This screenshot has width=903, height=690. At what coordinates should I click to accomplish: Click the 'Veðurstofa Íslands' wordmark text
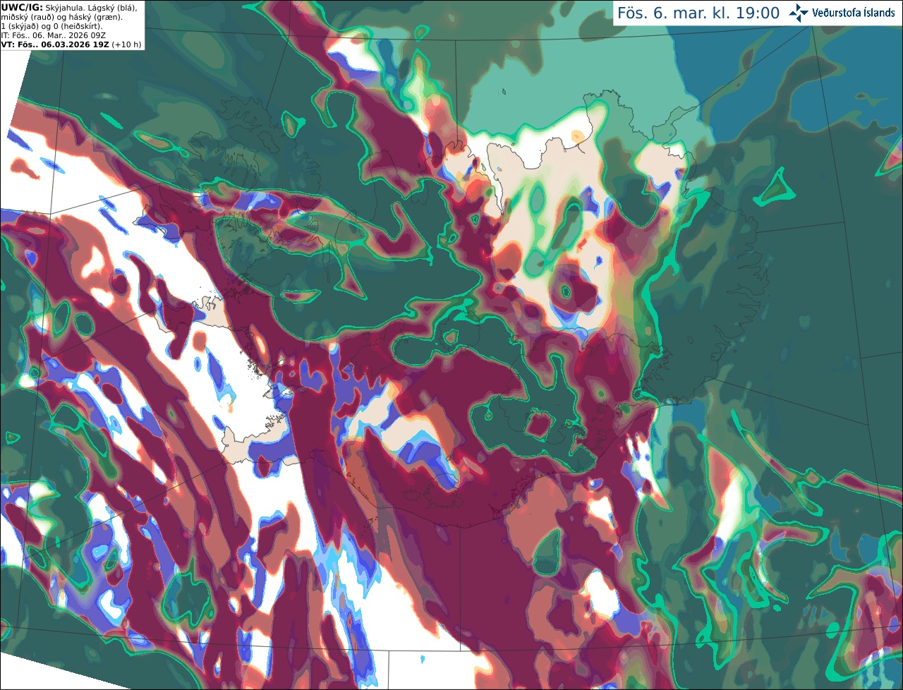click(x=853, y=13)
